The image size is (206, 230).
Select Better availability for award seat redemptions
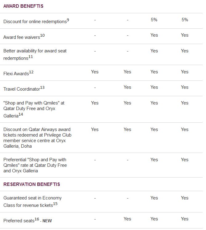[x=35, y=55]
